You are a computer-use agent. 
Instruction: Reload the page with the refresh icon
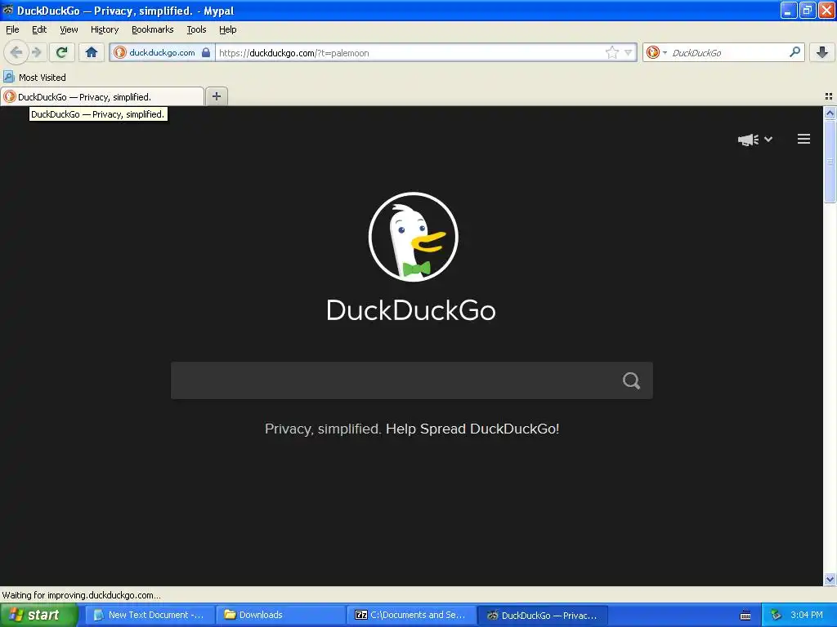pyautogui.click(x=62, y=52)
